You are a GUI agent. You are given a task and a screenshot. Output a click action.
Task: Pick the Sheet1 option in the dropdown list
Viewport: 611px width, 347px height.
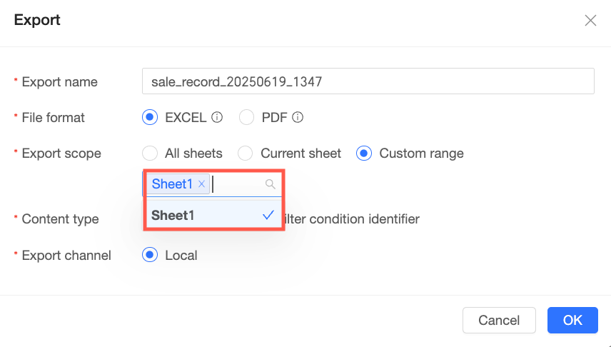click(213, 215)
